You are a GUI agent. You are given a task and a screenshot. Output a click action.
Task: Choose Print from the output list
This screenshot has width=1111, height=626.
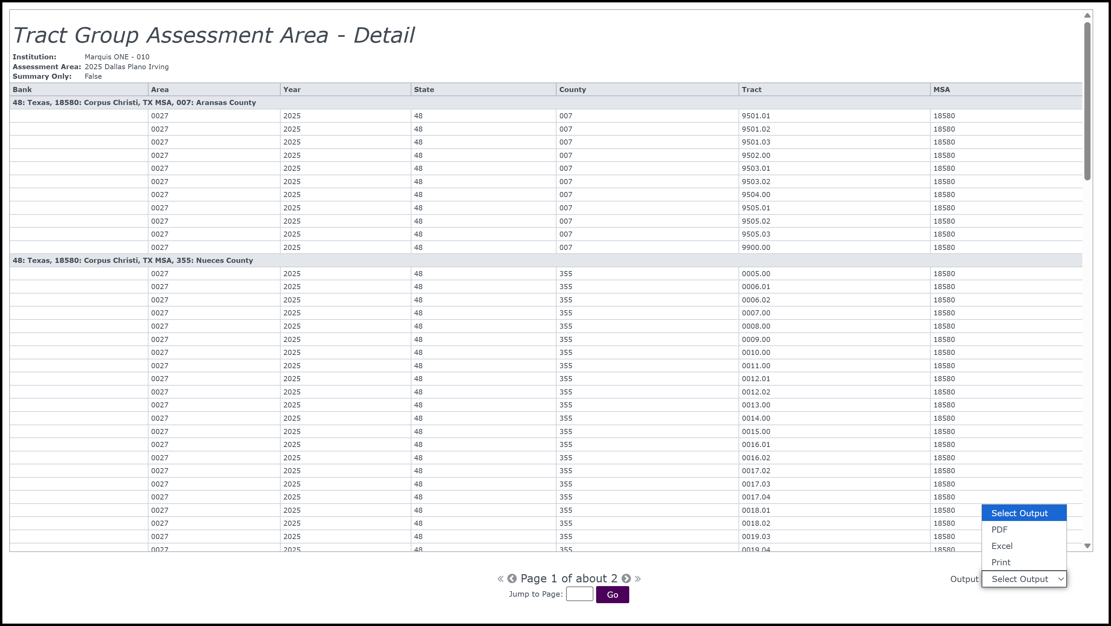click(1001, 562)
